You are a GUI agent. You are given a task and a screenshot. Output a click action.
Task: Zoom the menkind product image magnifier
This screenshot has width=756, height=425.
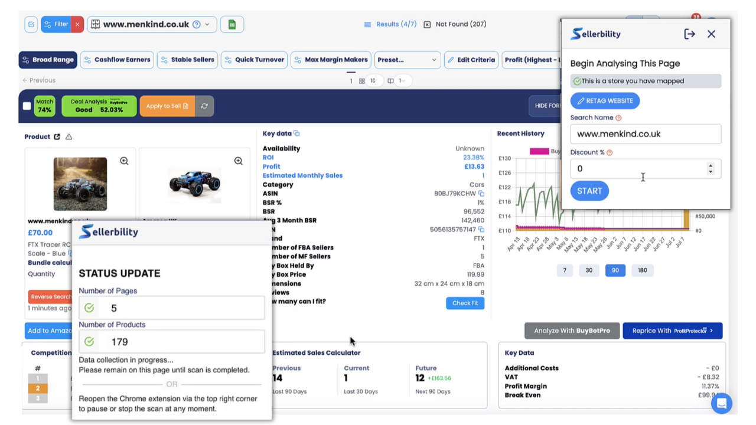124,161
